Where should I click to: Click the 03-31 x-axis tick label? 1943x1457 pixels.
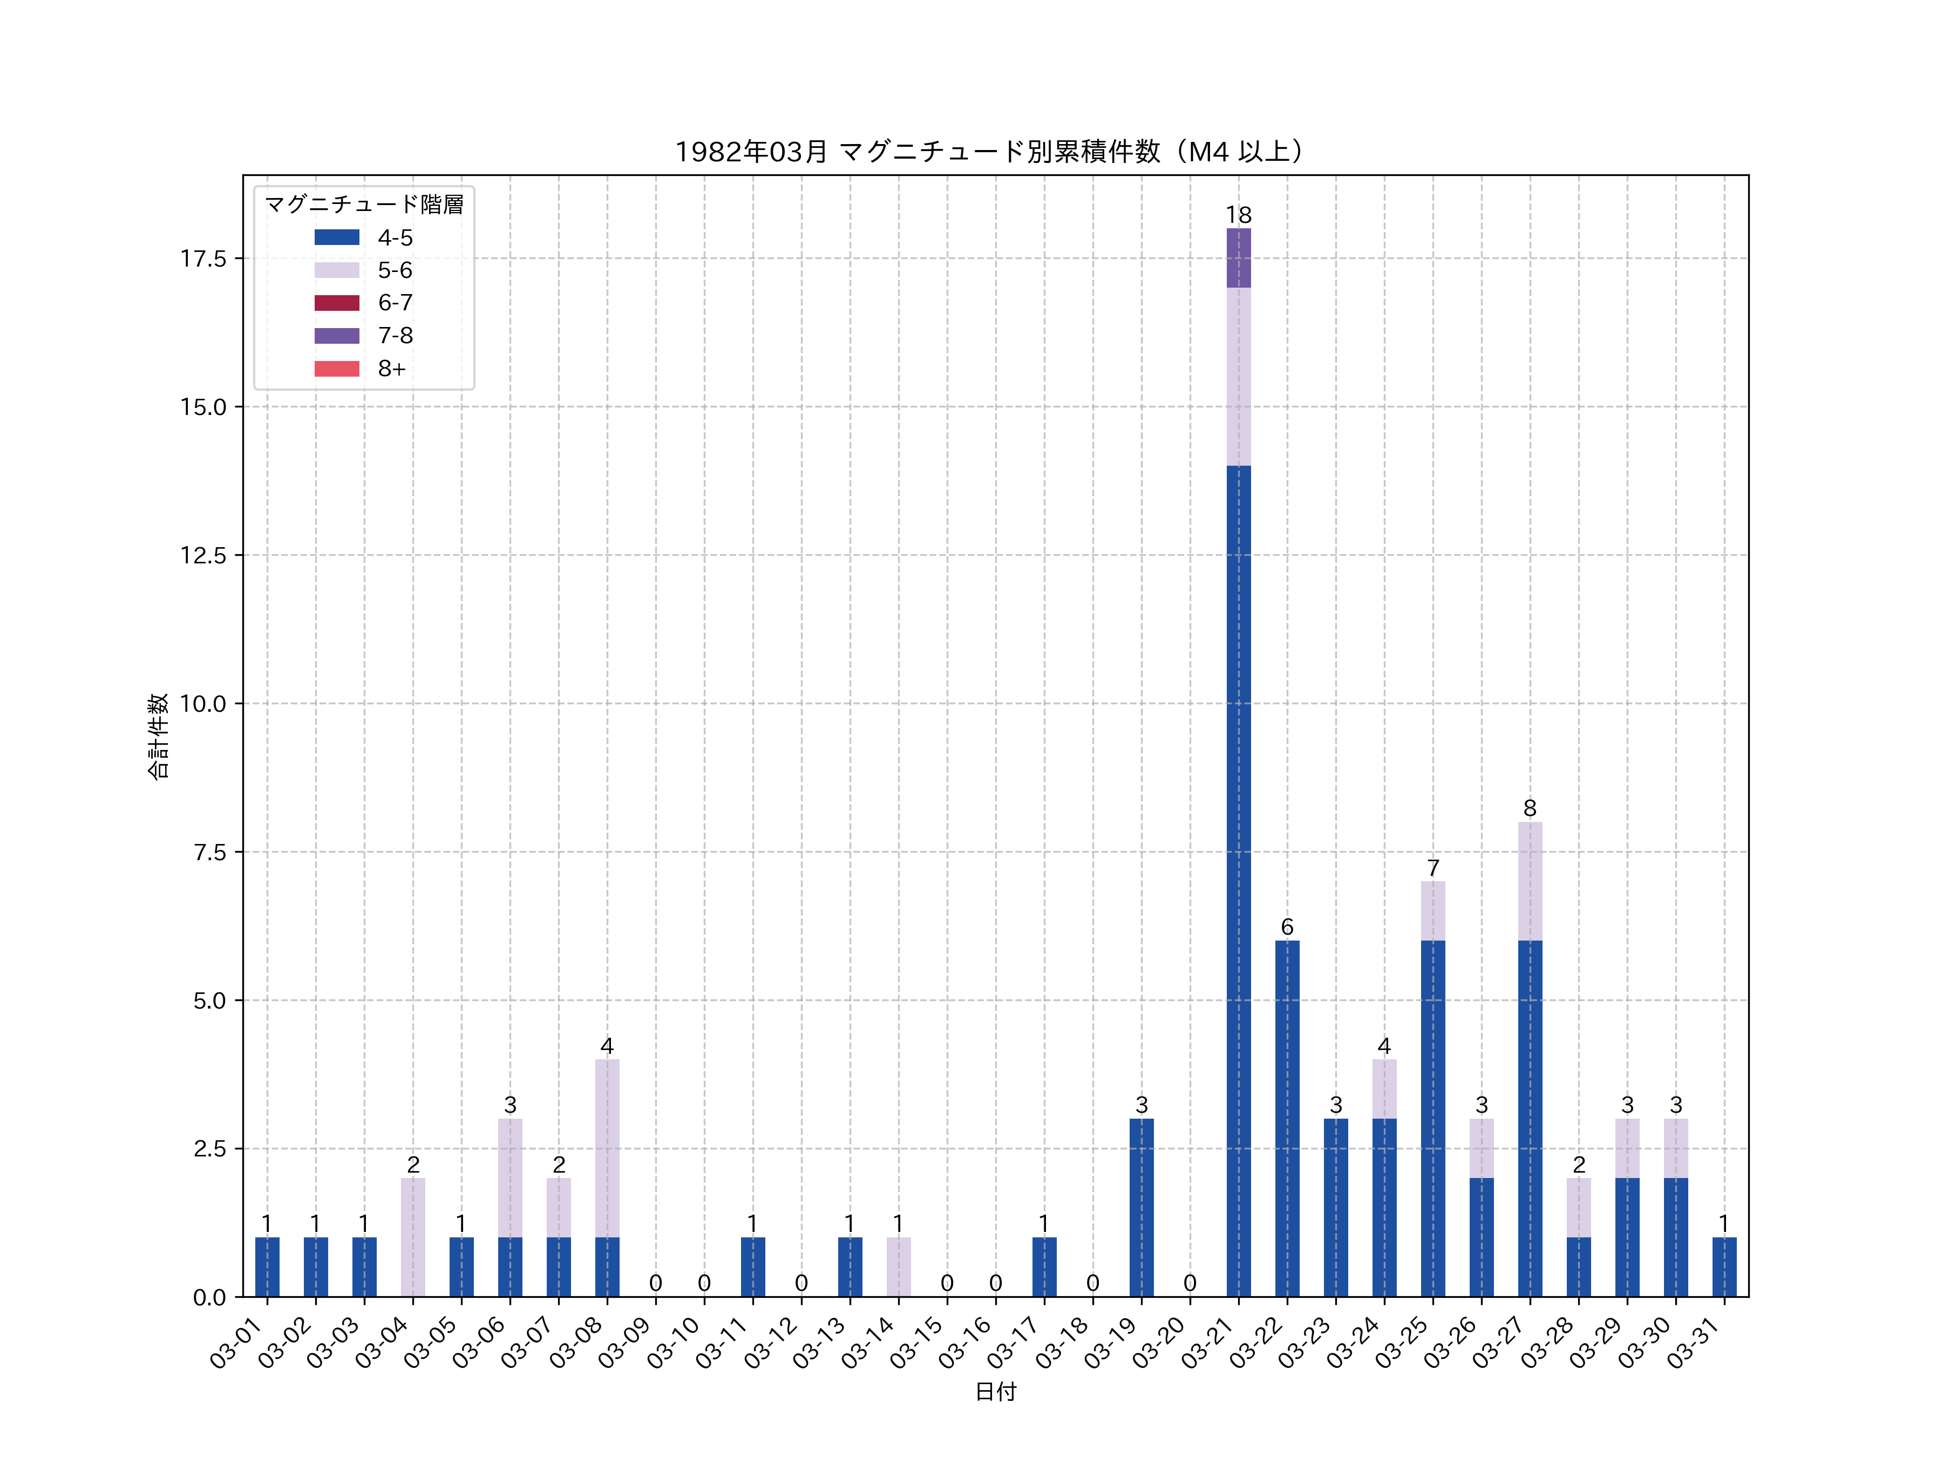point(1694,1344)
